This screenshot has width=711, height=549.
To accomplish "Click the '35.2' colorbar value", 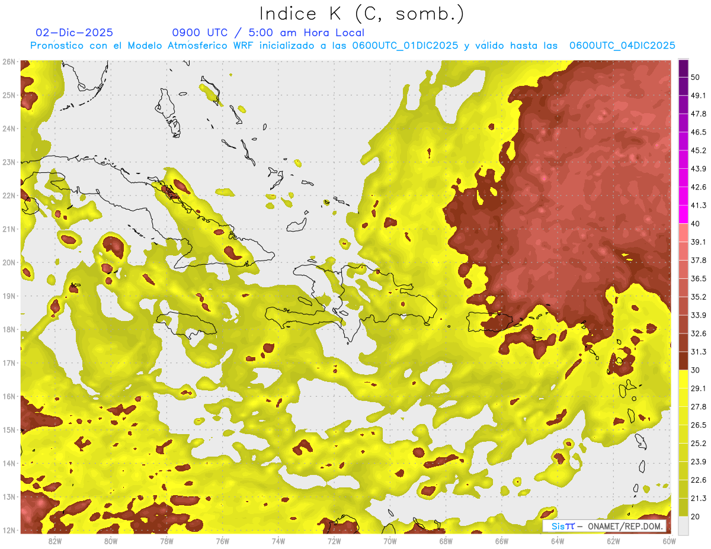I will pos(698,297).
